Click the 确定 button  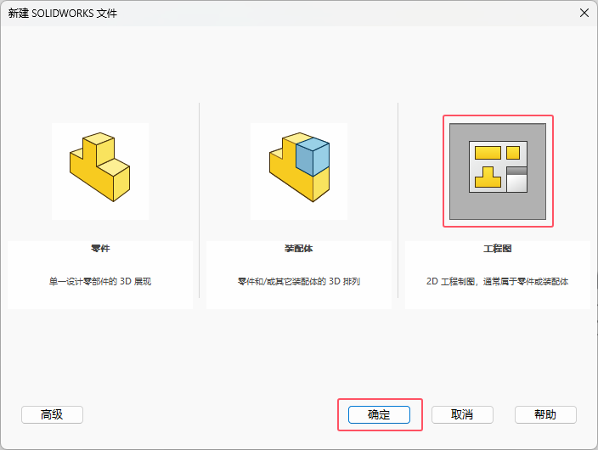[x=379, y=414]
